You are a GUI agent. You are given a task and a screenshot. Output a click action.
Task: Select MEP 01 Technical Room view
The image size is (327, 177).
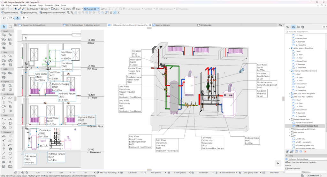[304, 123]
